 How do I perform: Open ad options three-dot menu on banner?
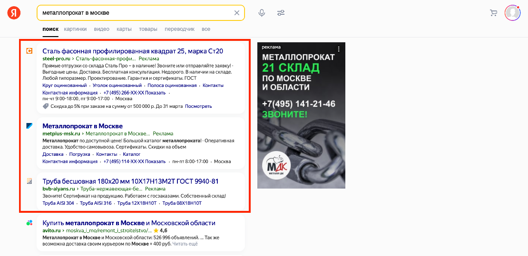pyautogui.click(x=339, y=49)
